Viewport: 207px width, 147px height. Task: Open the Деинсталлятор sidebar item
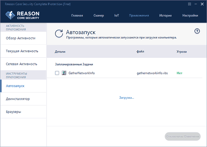(x=18, y=99)
